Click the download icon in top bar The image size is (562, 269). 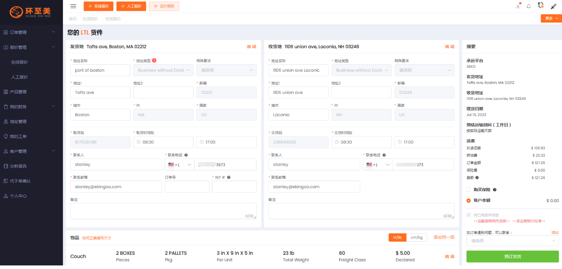point(518,6)
